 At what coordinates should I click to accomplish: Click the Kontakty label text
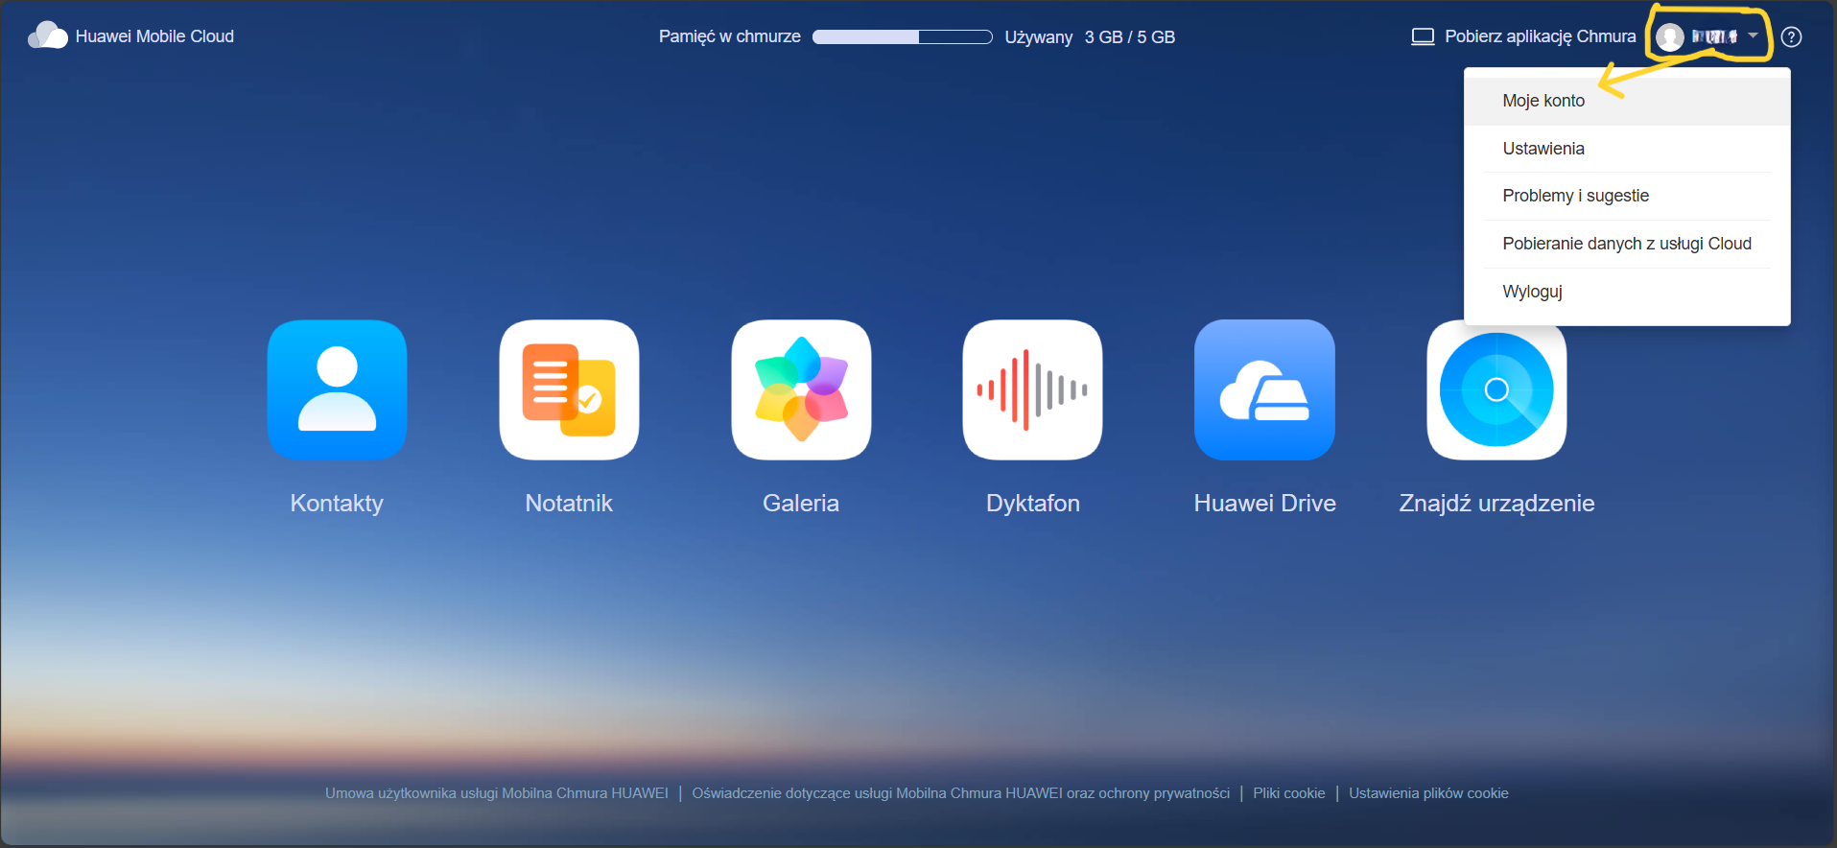337,504
